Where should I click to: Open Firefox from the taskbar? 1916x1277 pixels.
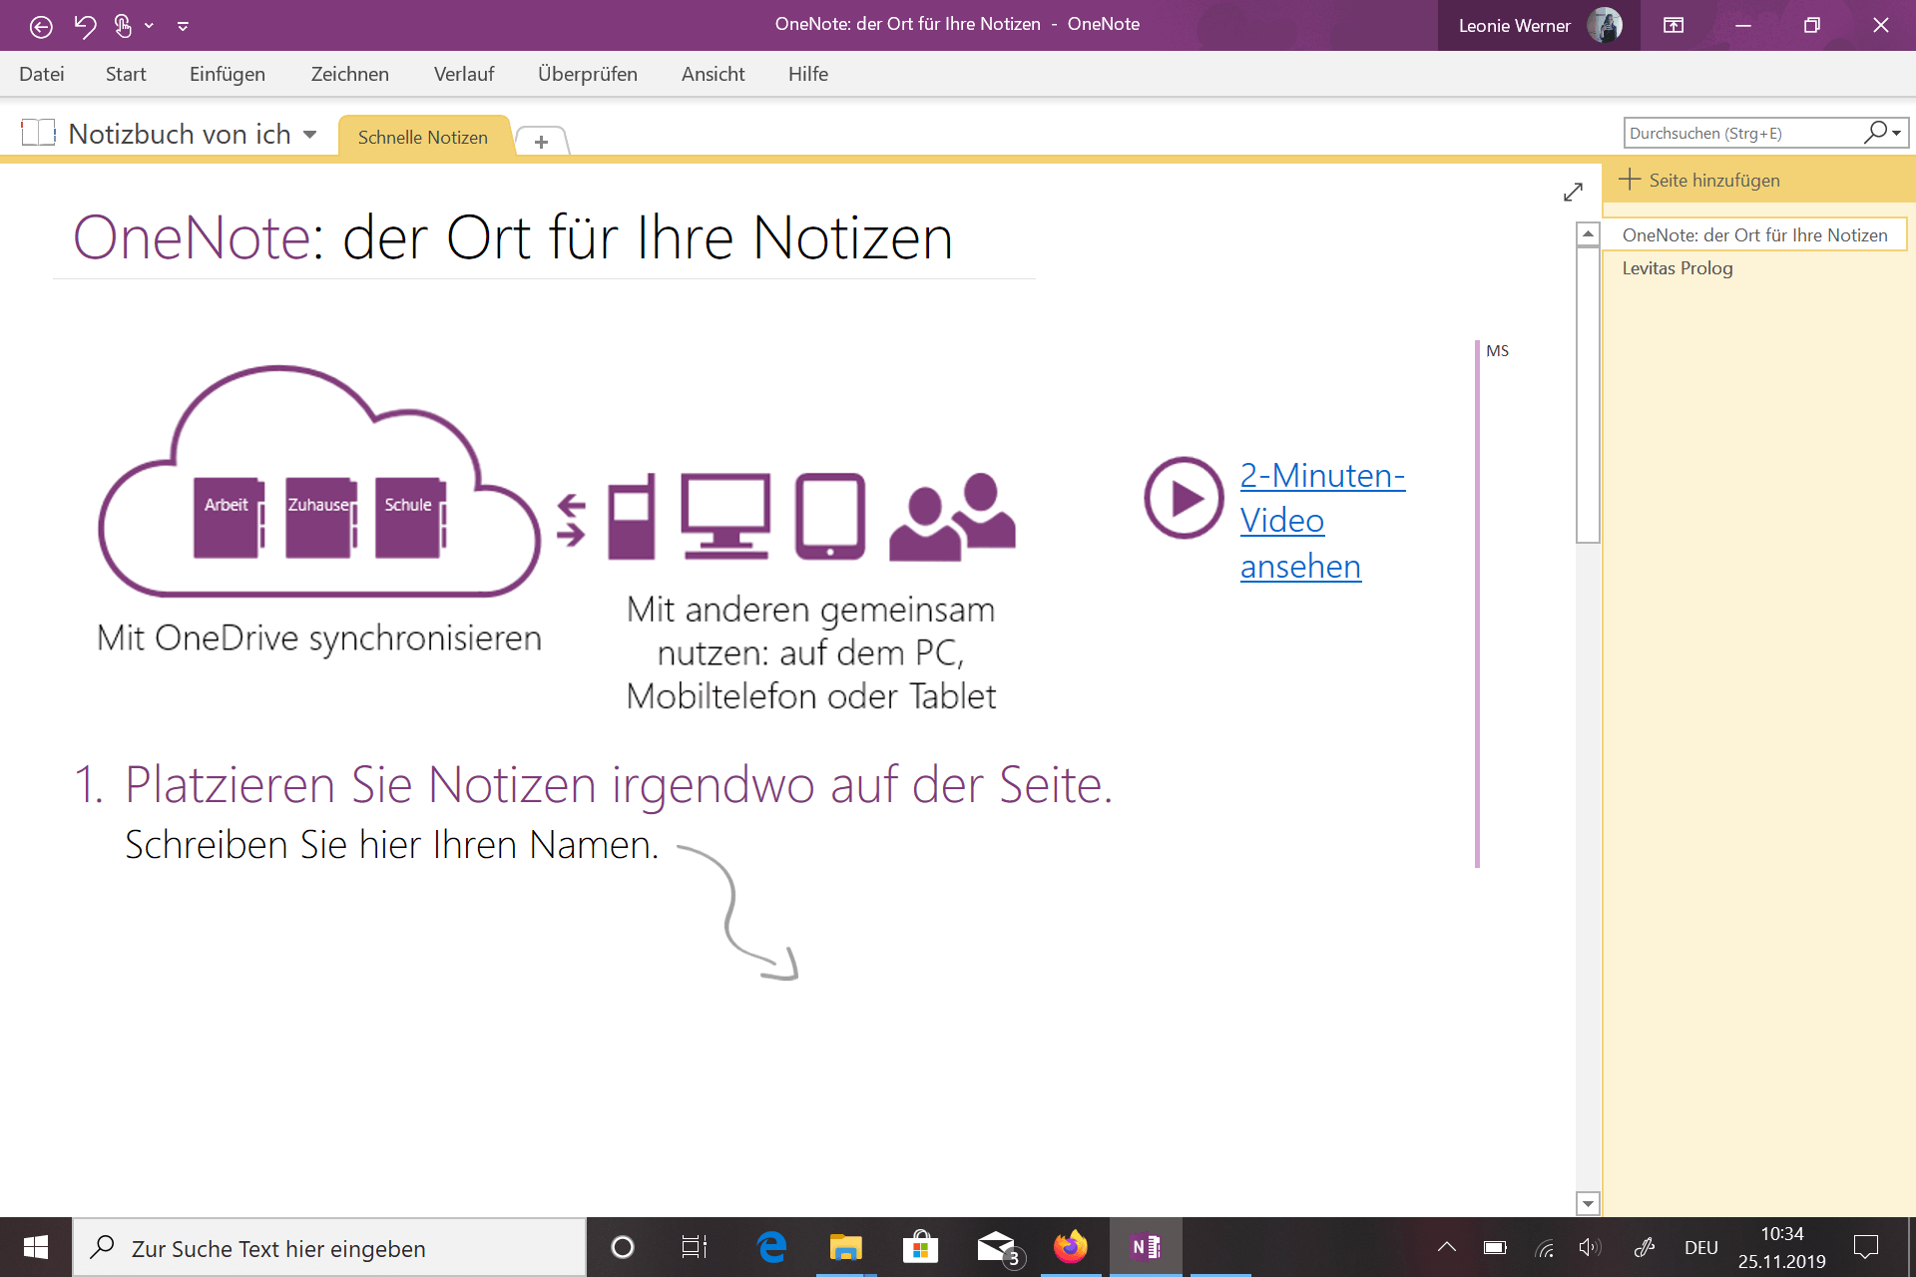click(1070, 1247)
